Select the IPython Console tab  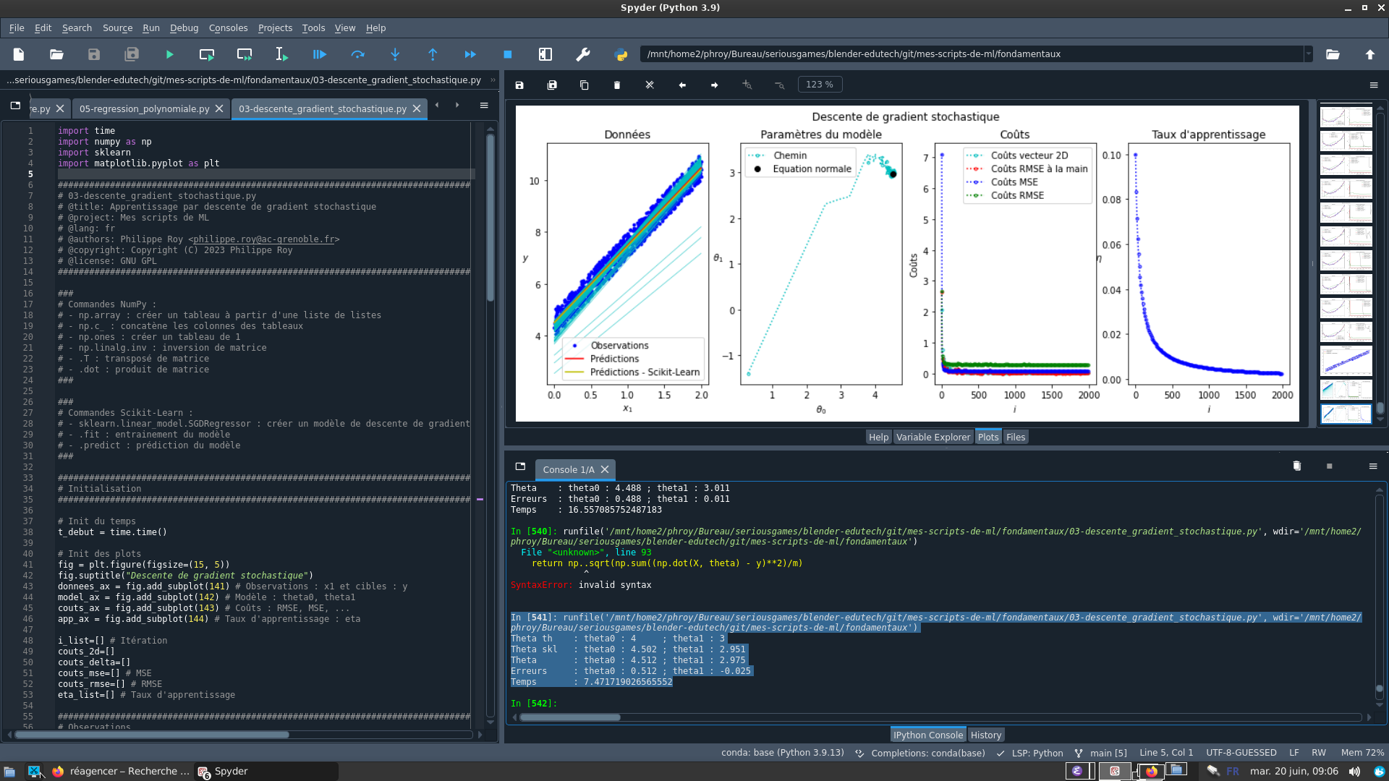(x=928, y=735)
